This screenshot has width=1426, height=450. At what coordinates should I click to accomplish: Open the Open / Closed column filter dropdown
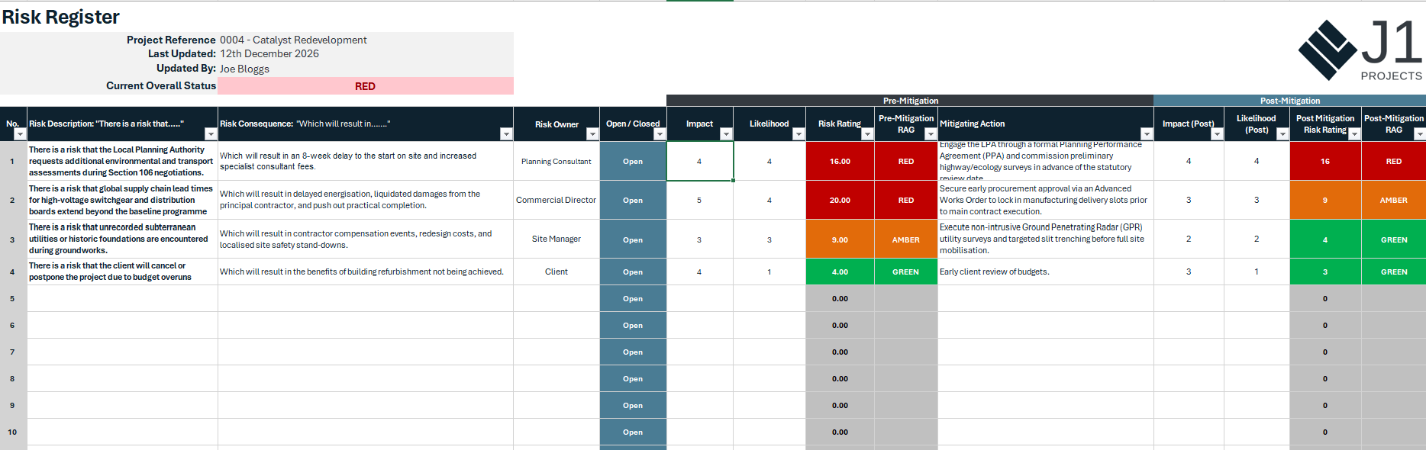pos(660,134)
